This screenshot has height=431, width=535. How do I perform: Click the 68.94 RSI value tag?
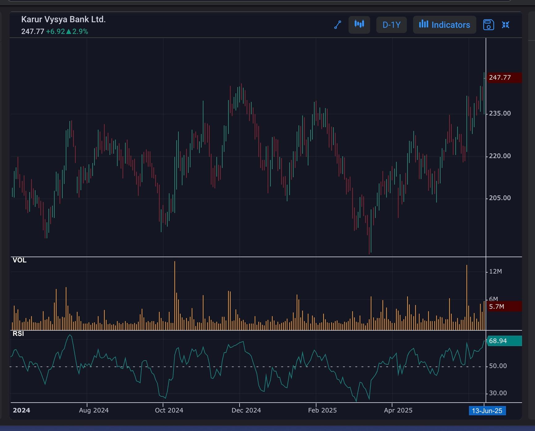(x=504, y=341)
